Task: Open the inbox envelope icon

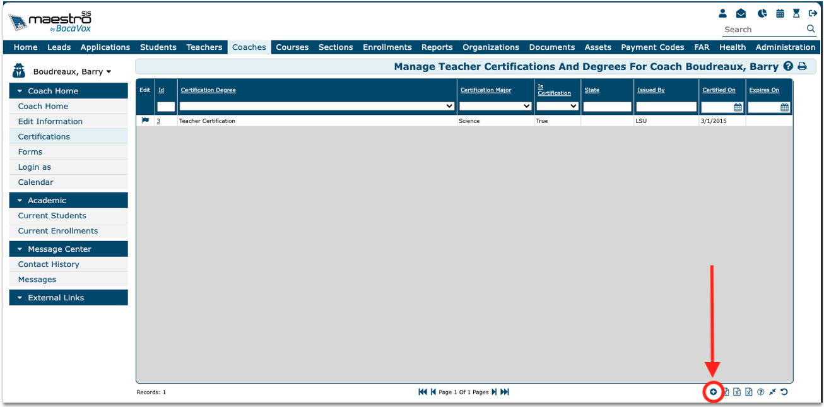Action: [741, 13]
